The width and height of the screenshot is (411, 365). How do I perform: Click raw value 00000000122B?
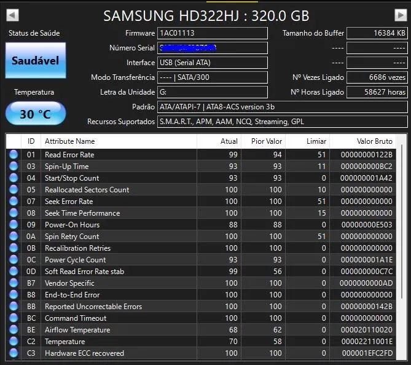tap(366, 155)
